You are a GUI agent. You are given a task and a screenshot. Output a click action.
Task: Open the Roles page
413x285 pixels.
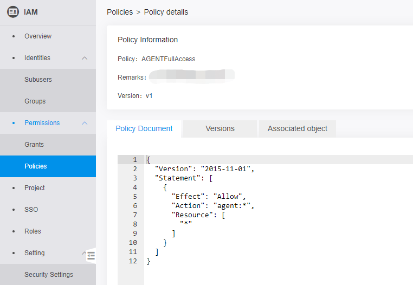[33, 231]
